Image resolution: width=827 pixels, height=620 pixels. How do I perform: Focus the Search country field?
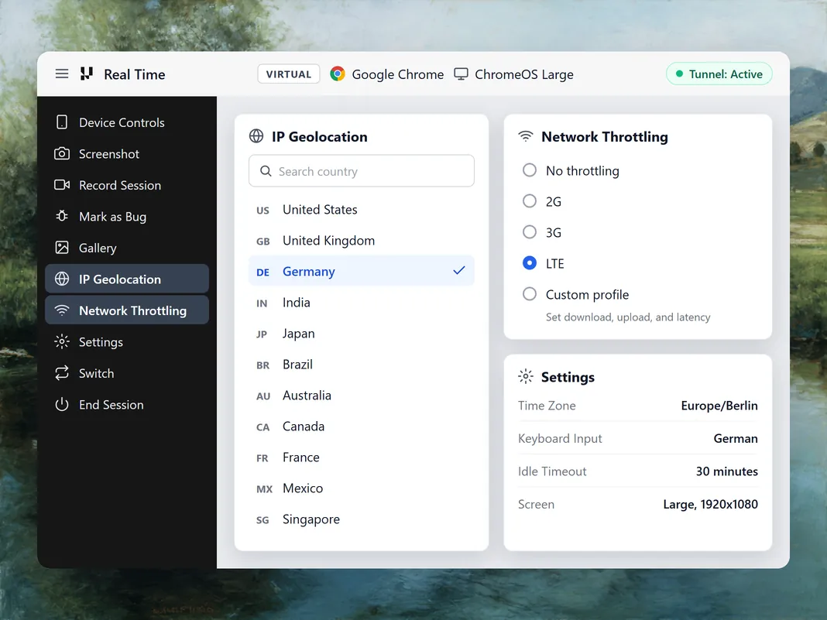click(362, 171)
